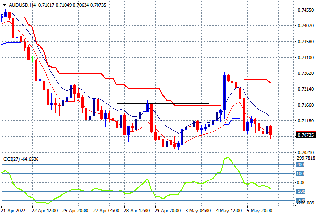
Task: Select the 0.74070 price axis label
Action: pyautogui.click(x=305, y=25)
